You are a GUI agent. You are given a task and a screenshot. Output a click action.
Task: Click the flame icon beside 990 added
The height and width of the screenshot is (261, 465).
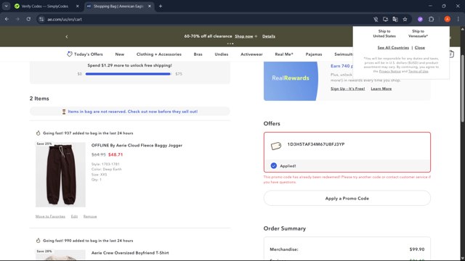coord(38,241)
